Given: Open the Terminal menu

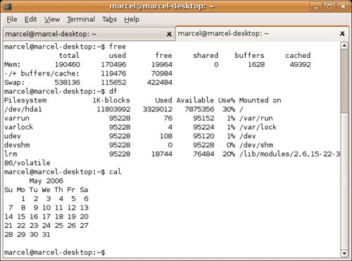Looking at the screenshot, I should click(81, 19).
